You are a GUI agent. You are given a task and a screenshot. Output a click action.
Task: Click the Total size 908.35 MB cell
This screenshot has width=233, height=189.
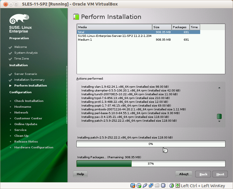click(x=163, y=32)
